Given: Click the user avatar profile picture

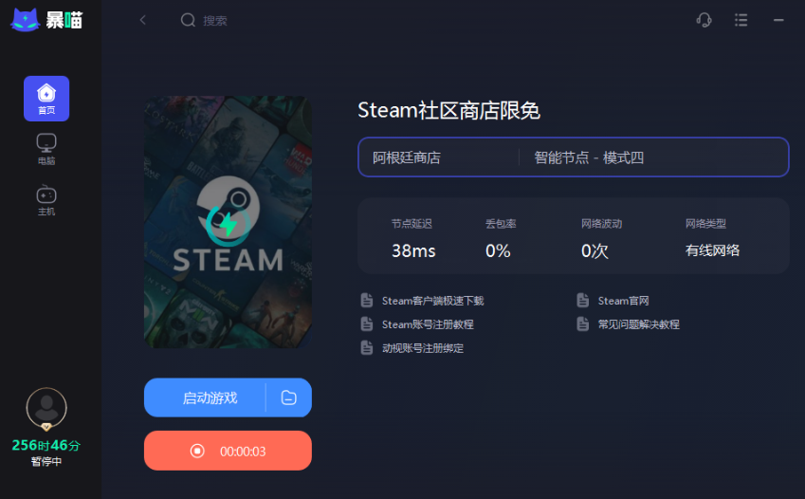Looking at the screenshot, I should [x=46, y=409].
